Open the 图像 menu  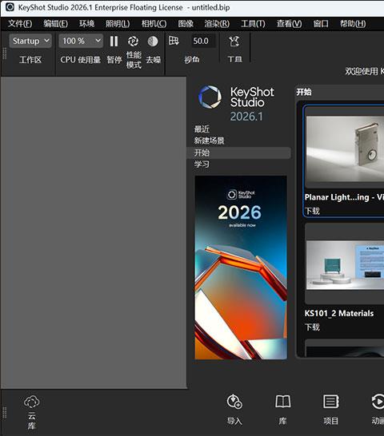(x=186, y=24)
